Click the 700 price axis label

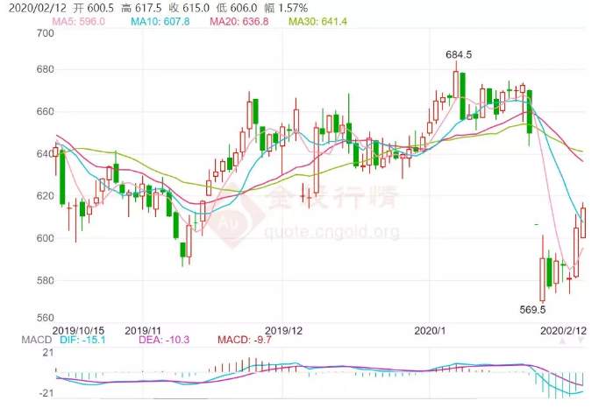coord(46,33)
